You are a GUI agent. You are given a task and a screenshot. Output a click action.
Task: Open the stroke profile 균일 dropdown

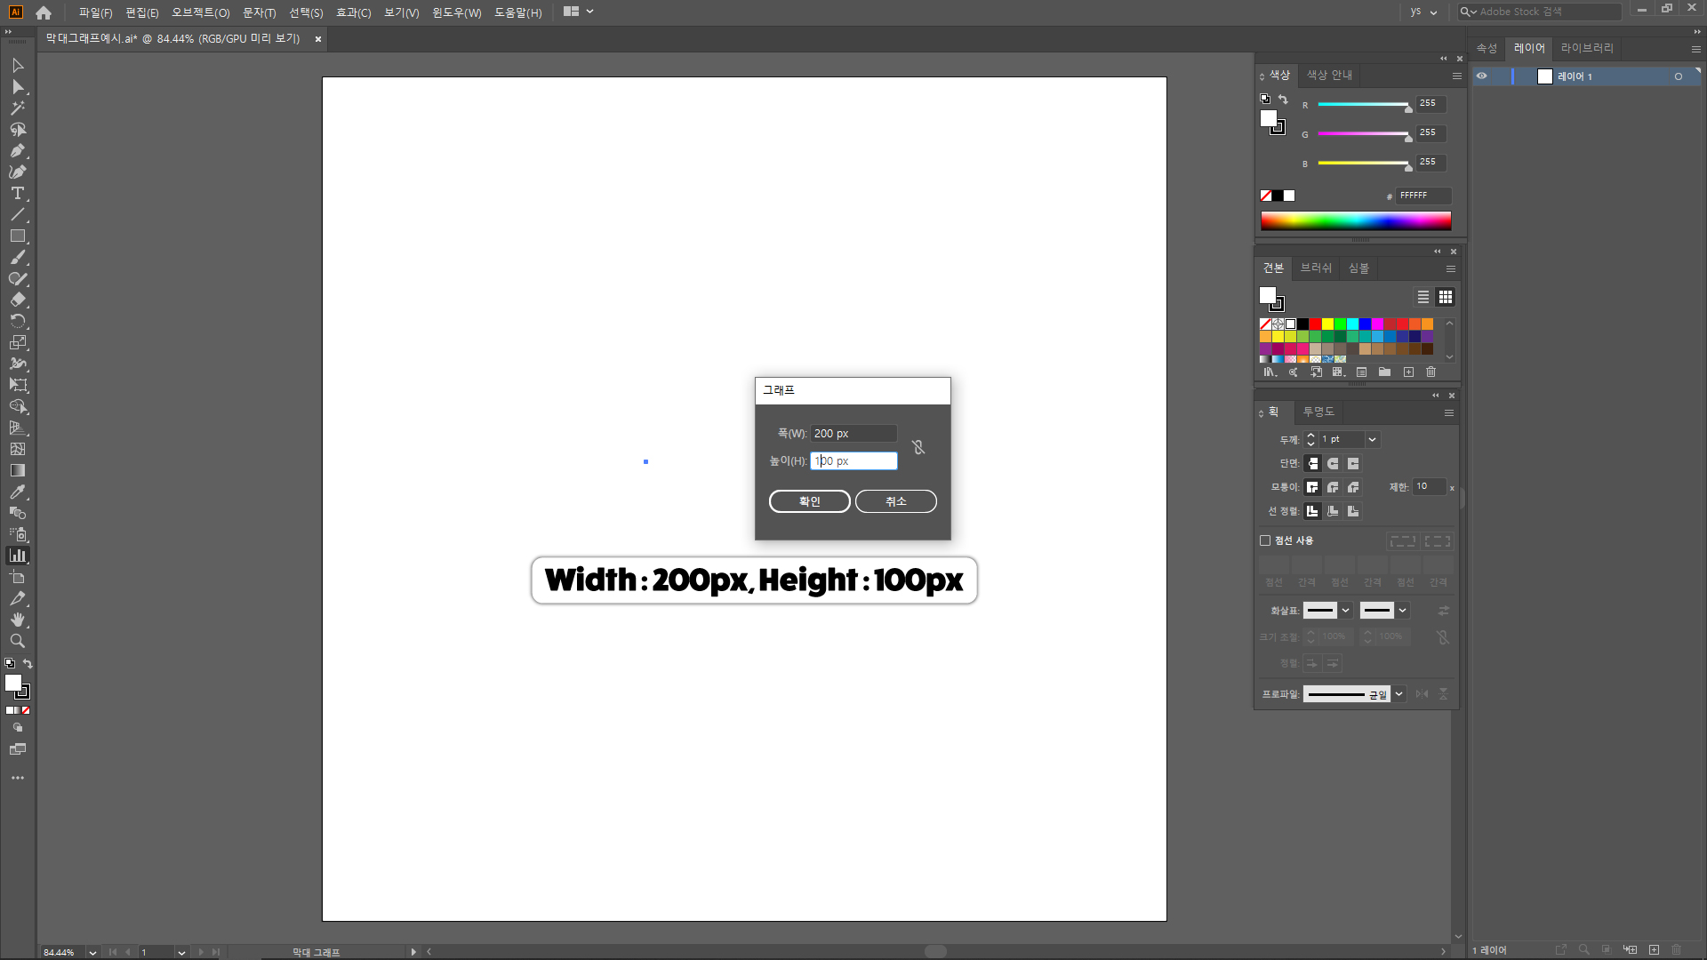click(x=1399, y=694)
